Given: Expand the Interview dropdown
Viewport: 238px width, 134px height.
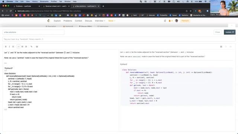Looking at the screenshot, I should [x=100, y=21].
